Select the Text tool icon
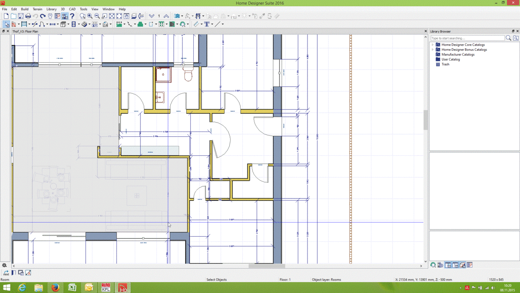The image size is (520, 293). [207, 24]
